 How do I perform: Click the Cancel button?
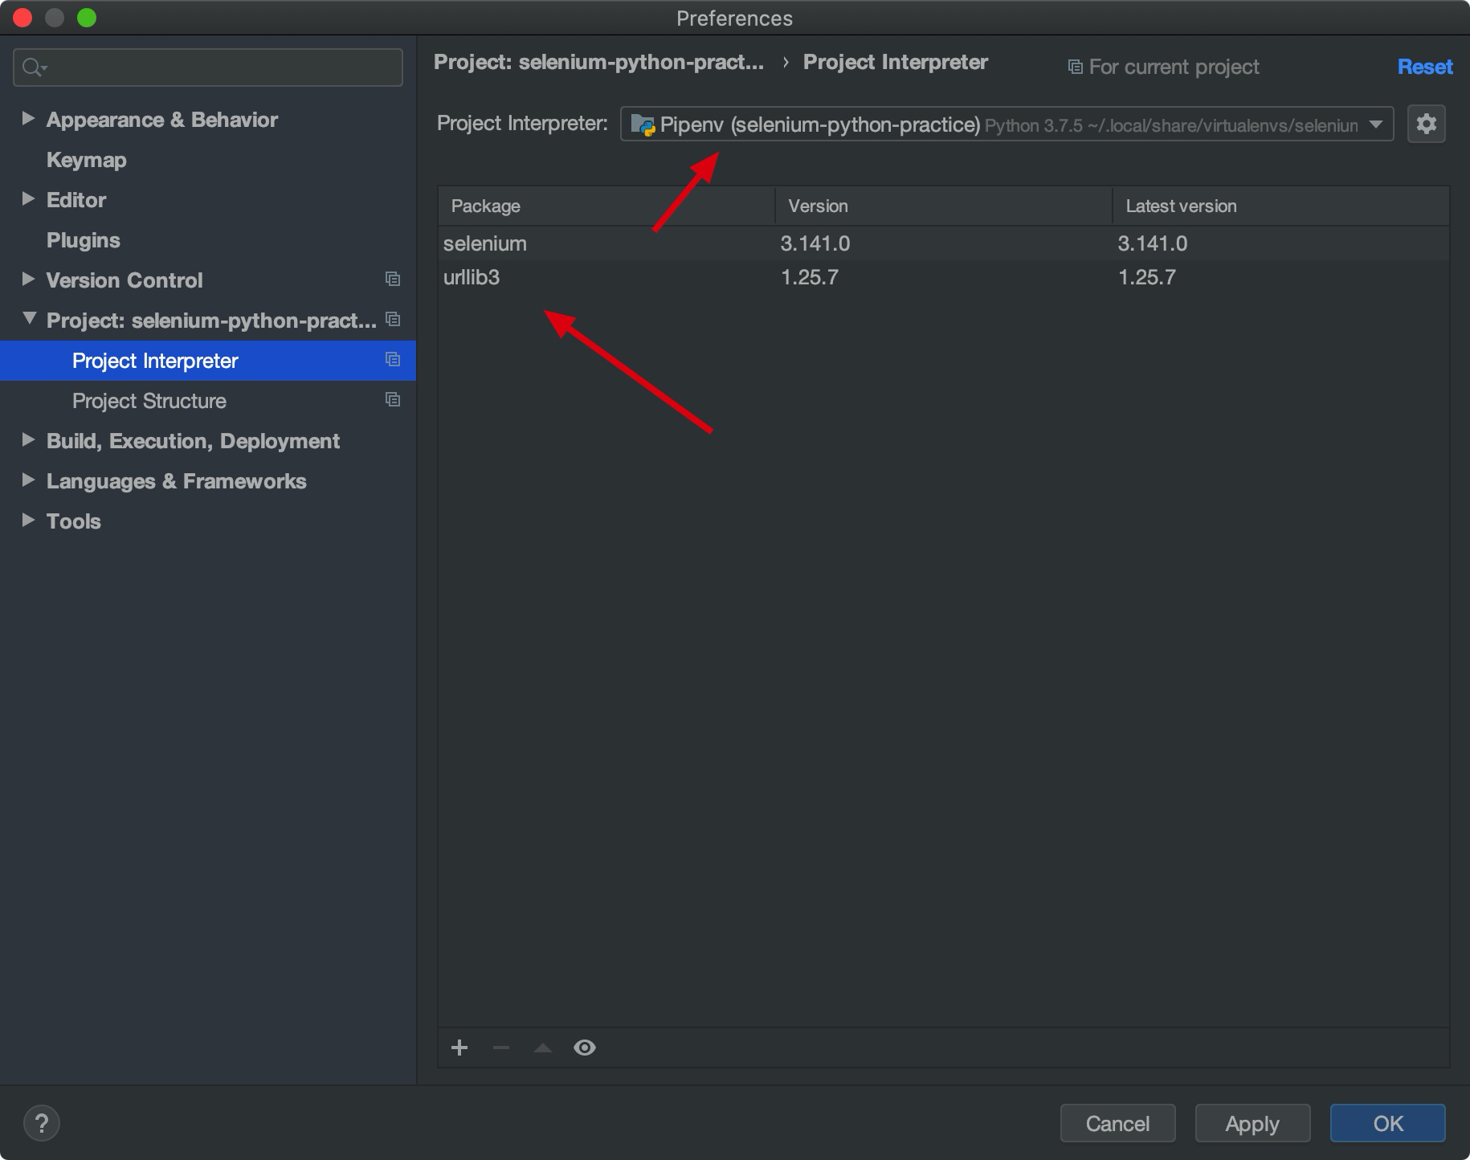(x=1117, y=1123)
